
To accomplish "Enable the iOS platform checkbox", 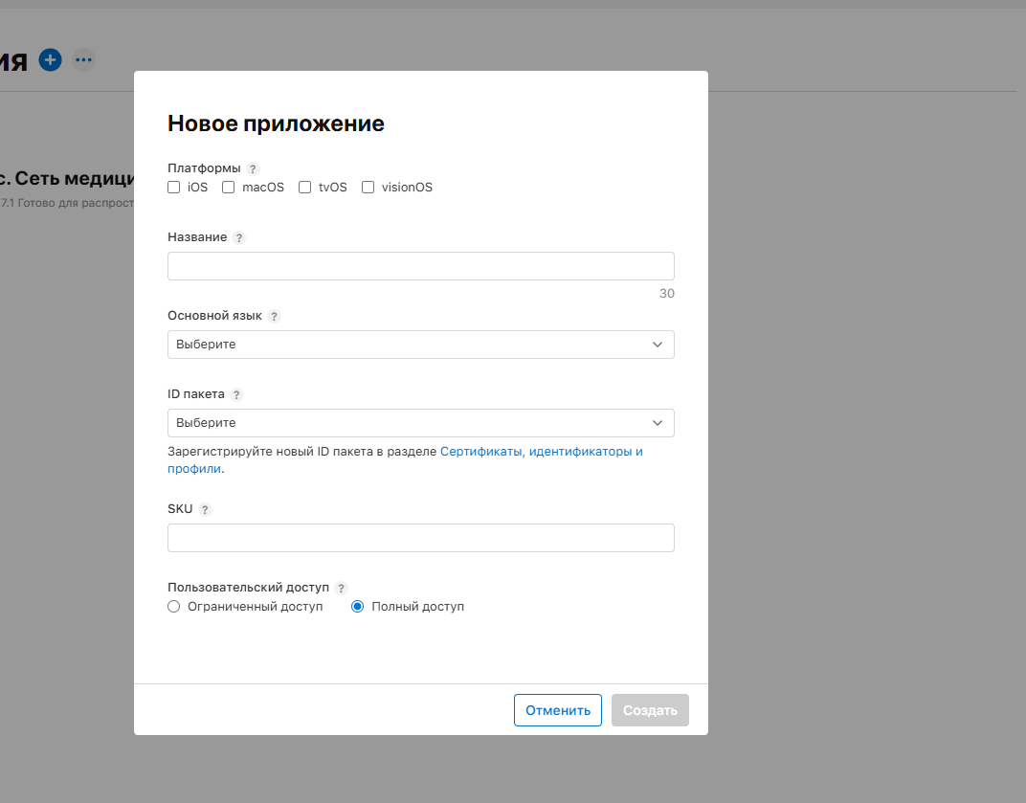I will coord(173,187).
